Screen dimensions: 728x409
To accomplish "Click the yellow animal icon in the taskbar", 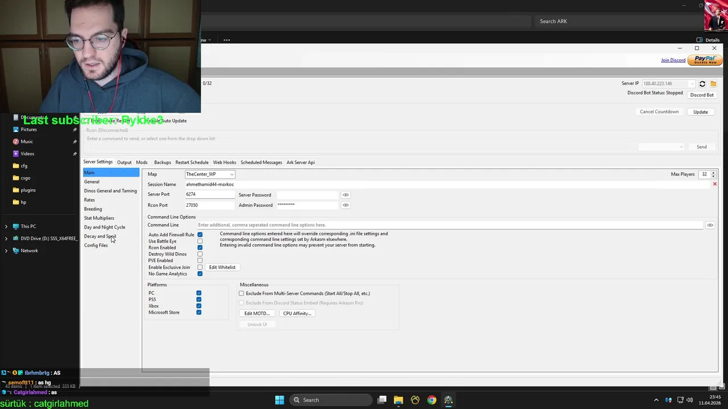I will (x=415, y=400).
